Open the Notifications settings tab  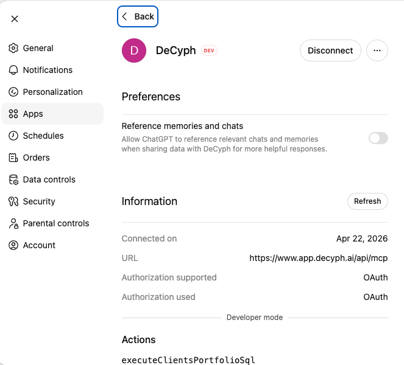(x=52, y=70)
